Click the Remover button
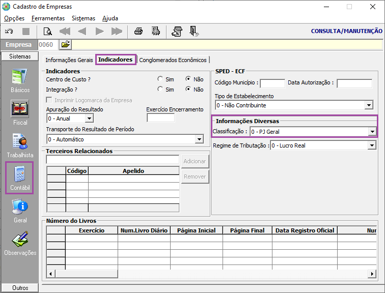 (x=195, y=177)
